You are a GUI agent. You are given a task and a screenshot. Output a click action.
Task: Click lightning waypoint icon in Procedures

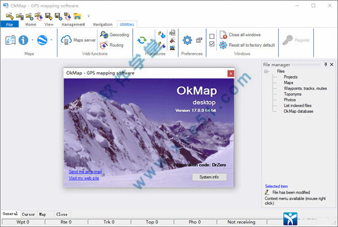tap(162, 35)
